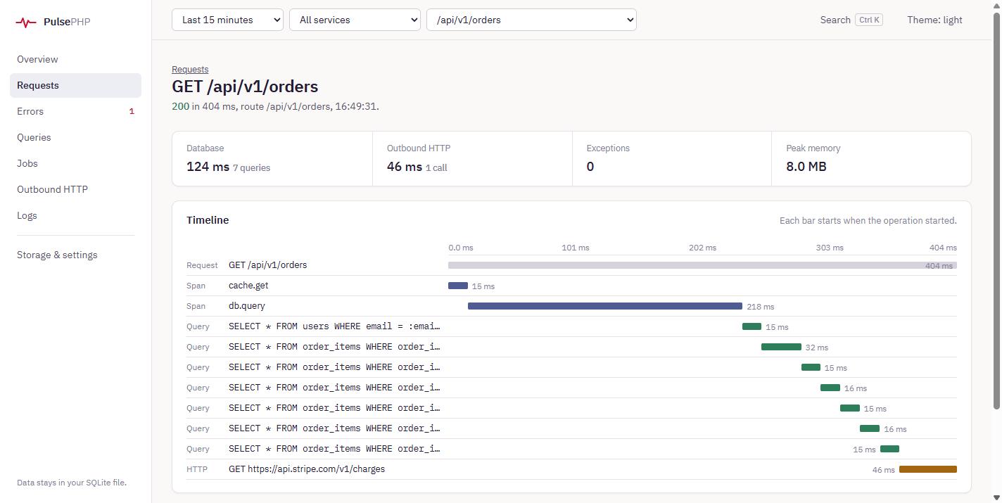Follow the Requests breadcrumb link
The height and width of the screenshot is (503, 1002).
click(x=190, y=69)
